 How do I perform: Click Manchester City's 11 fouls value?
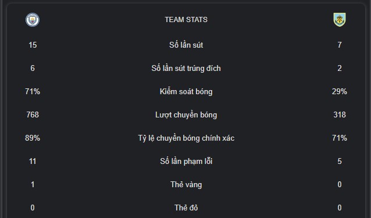click(33, 161)
